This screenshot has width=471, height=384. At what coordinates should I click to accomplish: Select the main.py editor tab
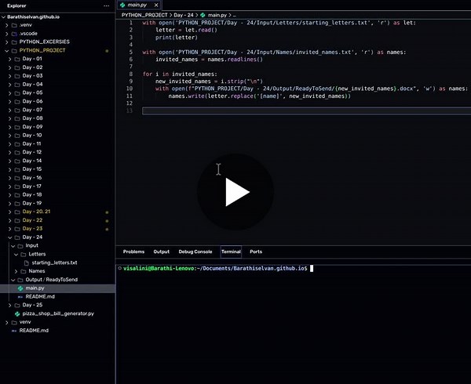point(139,5)
